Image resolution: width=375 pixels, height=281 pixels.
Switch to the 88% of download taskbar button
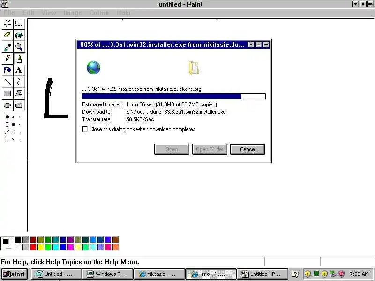[210, 274]
